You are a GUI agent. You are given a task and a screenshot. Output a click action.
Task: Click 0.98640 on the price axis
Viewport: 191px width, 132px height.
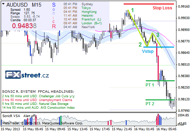(184, 53)
